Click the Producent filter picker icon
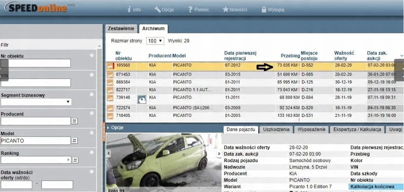This screenshot has width=404, height=192. [x=75, y=122]
